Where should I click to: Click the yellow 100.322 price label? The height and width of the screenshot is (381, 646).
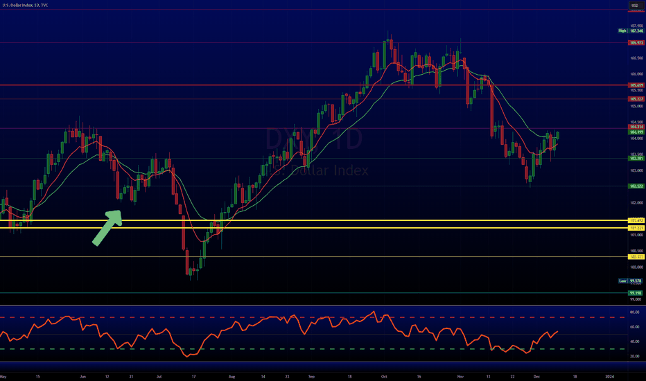click(636, 256)
